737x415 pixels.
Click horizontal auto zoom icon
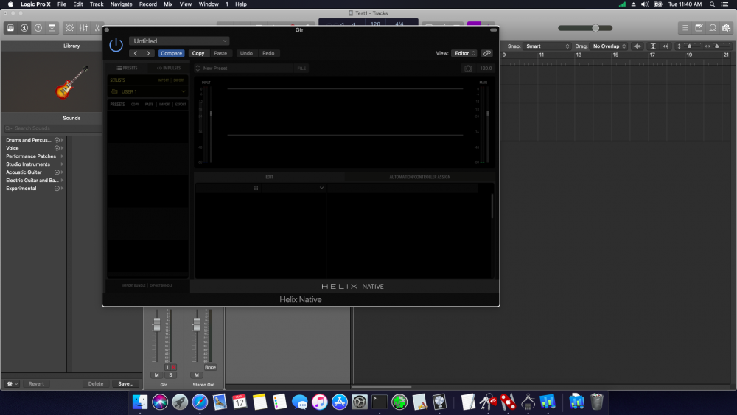(665, 46)
